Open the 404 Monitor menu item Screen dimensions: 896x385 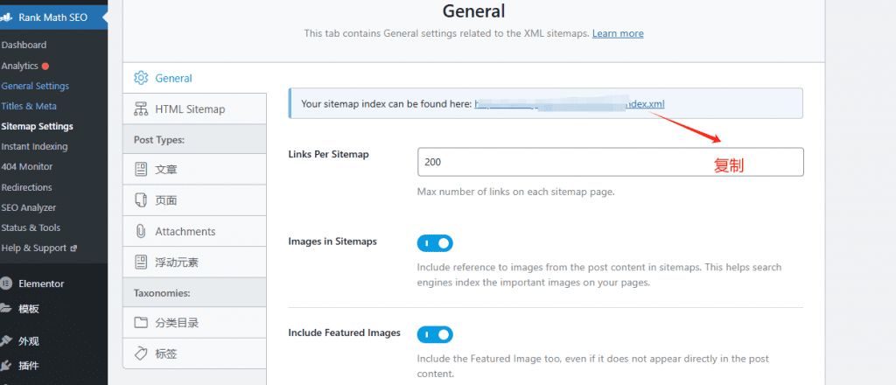coord(27,166)
